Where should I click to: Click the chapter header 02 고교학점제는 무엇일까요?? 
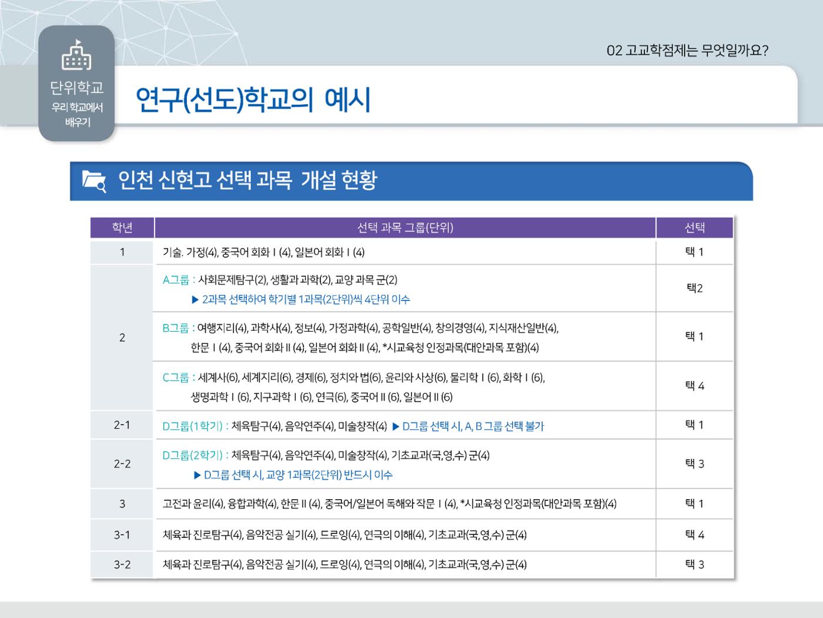pos(687,51)
